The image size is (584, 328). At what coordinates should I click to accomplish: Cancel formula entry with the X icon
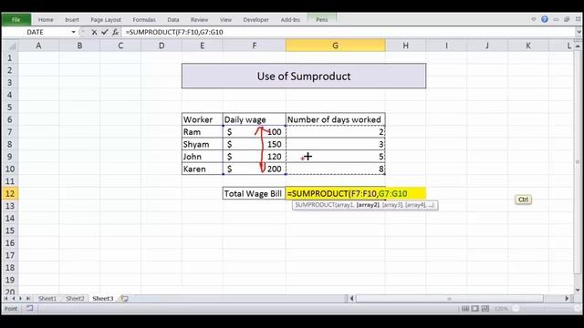pos(94,33)
